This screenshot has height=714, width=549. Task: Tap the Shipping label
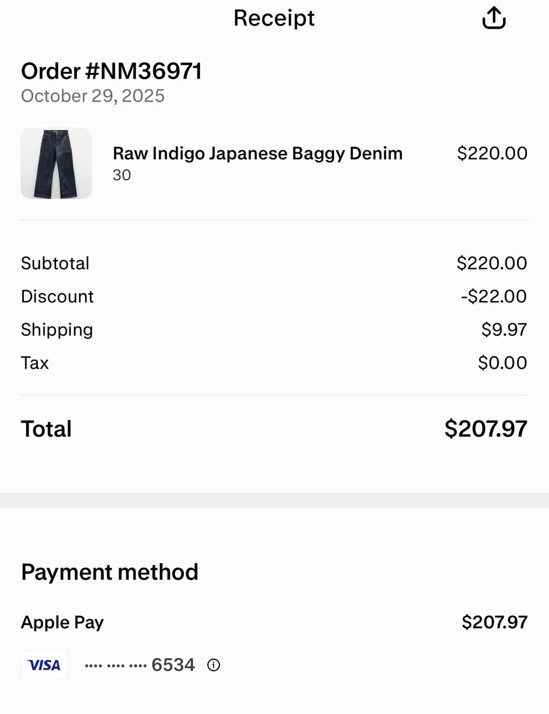click(57, 330)
